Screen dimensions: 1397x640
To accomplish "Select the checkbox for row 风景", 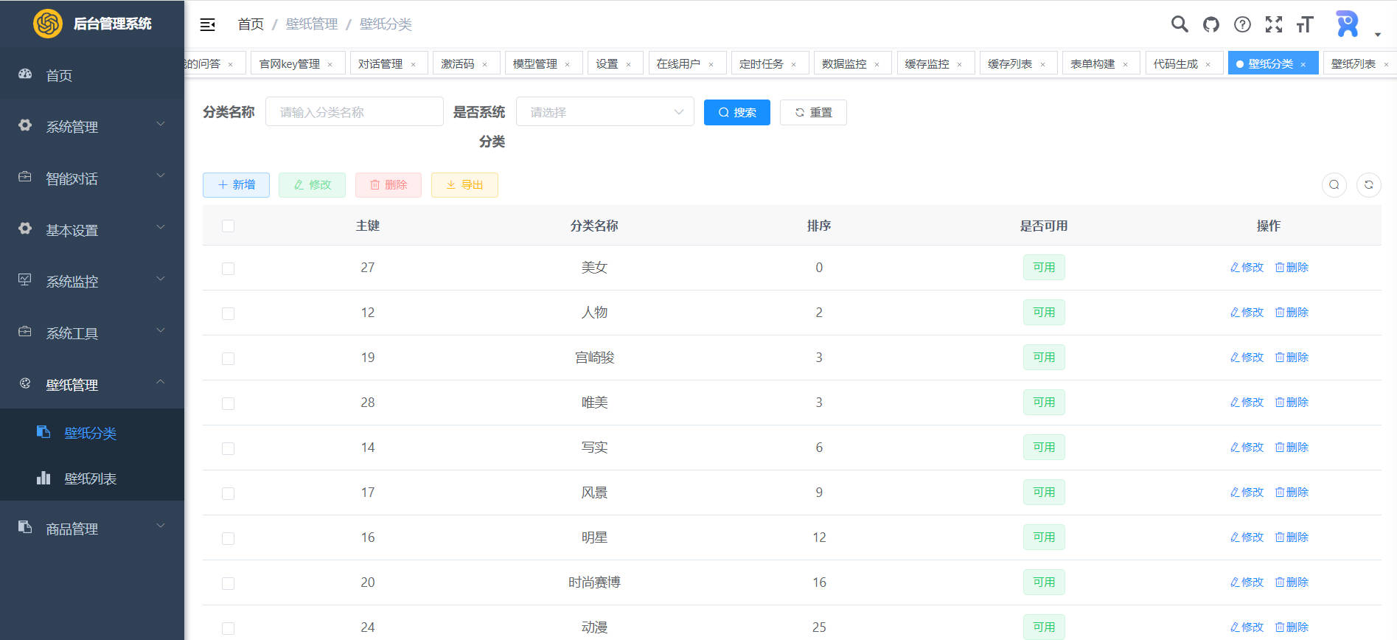I will [228, 493].
